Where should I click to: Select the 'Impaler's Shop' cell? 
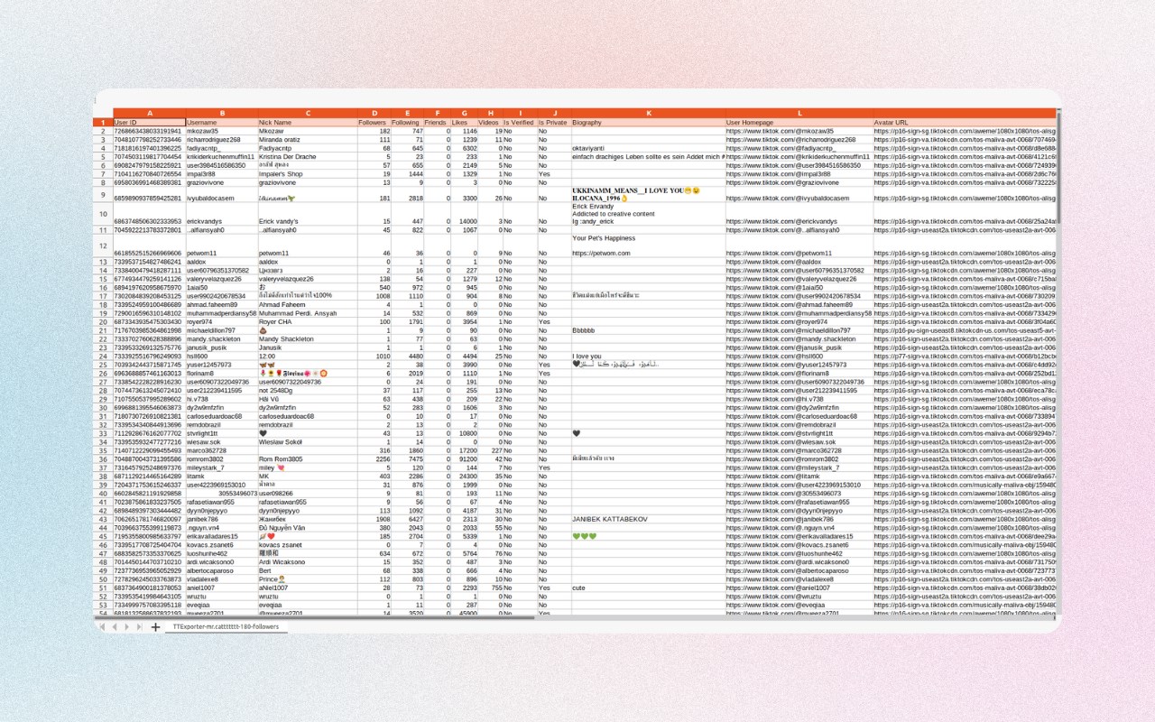pos(307,174)
